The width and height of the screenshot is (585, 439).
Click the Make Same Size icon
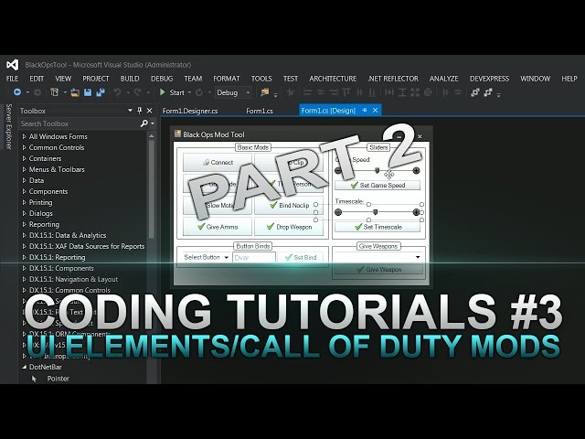click(415, 92)
